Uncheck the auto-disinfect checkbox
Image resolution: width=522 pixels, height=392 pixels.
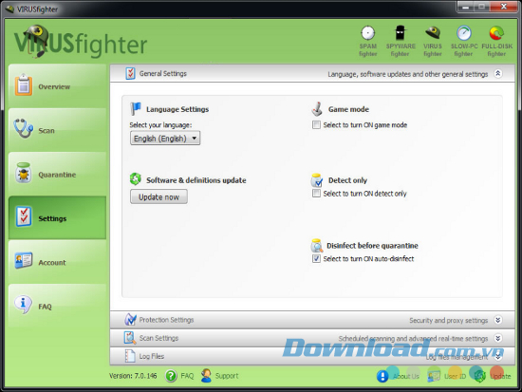[x=316, y=258]
